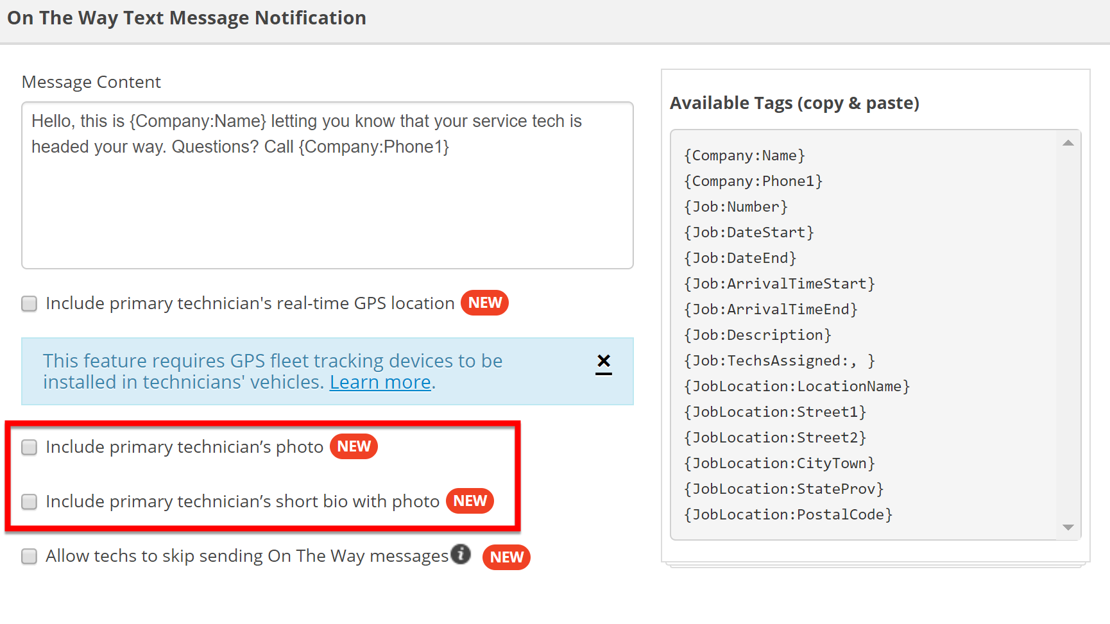Select the {Company:Name} tag in list
Image resolution: width=1110 pixels, height=624 pixels.
click(x=744, y=156)
